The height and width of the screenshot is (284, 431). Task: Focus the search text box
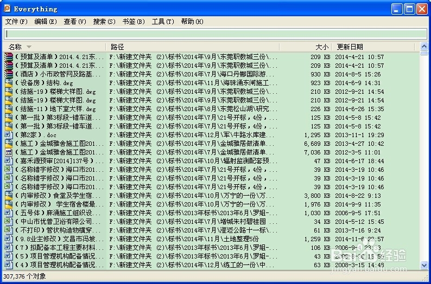click(215, 34)
